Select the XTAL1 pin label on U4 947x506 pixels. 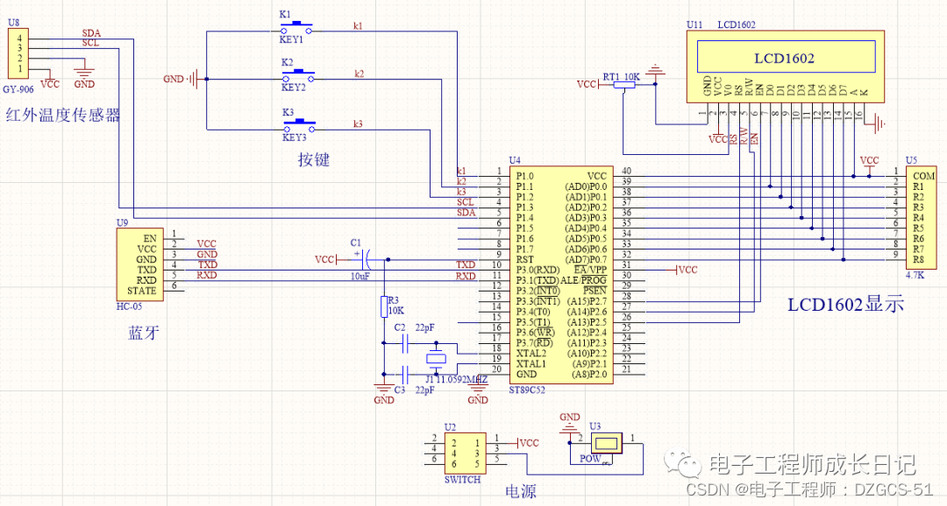tap(530, 363)
